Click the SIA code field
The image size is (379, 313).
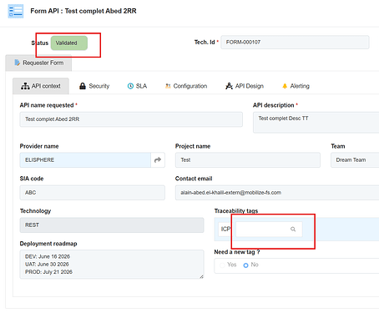coord(93,193)
